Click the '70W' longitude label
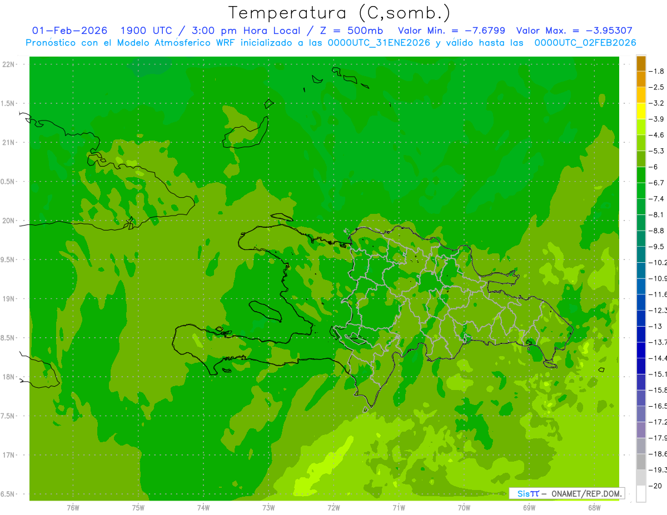The image size is (667, 515). click(x=464, y=508)
